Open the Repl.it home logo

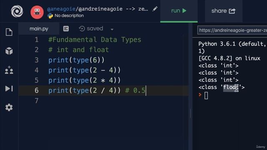[17, 11]
